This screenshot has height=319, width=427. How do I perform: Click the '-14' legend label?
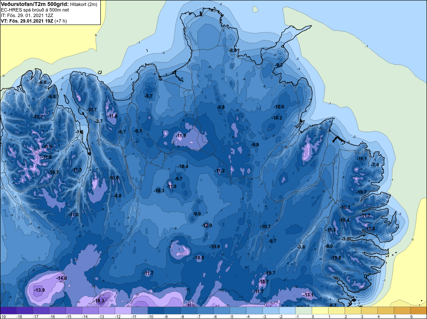85,316
